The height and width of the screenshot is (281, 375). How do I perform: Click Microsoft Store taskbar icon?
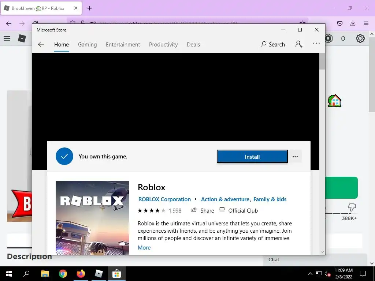pyautogui.click(x=117, y=274)
